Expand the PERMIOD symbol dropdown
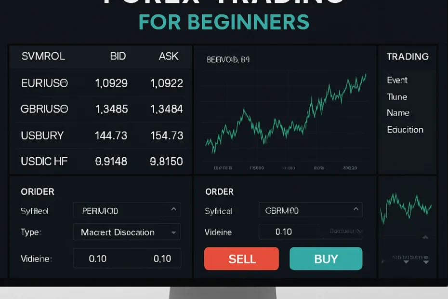 point(127,210)
